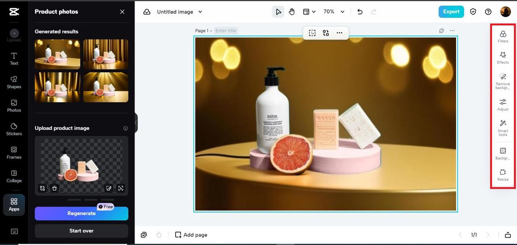The image size is (517, 245).
Task: Select bottom-left generated result thumbnail
Action: 57,87
